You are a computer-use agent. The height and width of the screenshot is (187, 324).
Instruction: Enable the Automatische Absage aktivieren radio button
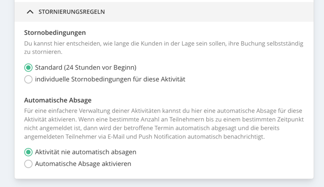coord(28,164)
